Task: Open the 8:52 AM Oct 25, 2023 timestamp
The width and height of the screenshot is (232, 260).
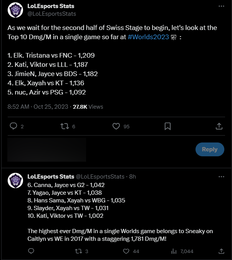Action: point(38,107)
